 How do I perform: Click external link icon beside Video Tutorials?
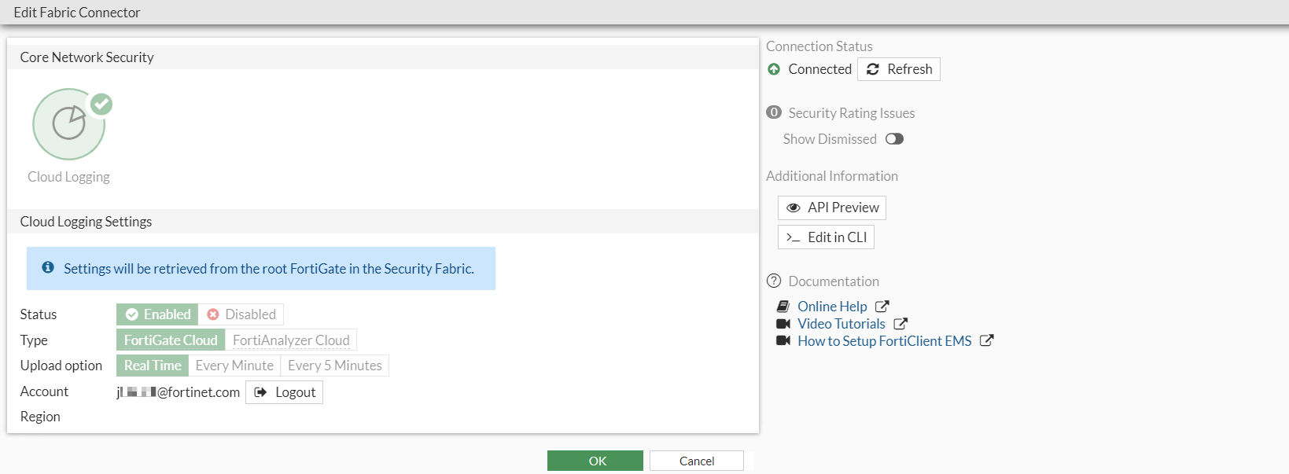900,324
